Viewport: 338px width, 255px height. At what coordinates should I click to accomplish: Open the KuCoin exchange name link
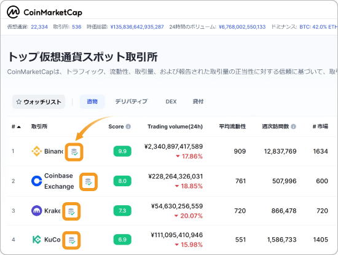click(52, 240)
